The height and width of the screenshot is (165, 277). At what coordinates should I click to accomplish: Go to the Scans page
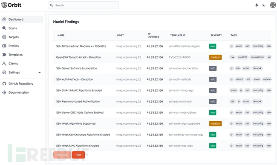[x=13, y=28]
